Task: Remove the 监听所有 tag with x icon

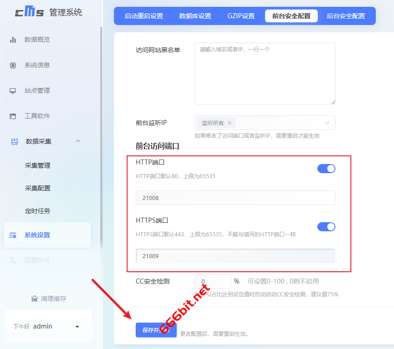Action: [230, 123]
